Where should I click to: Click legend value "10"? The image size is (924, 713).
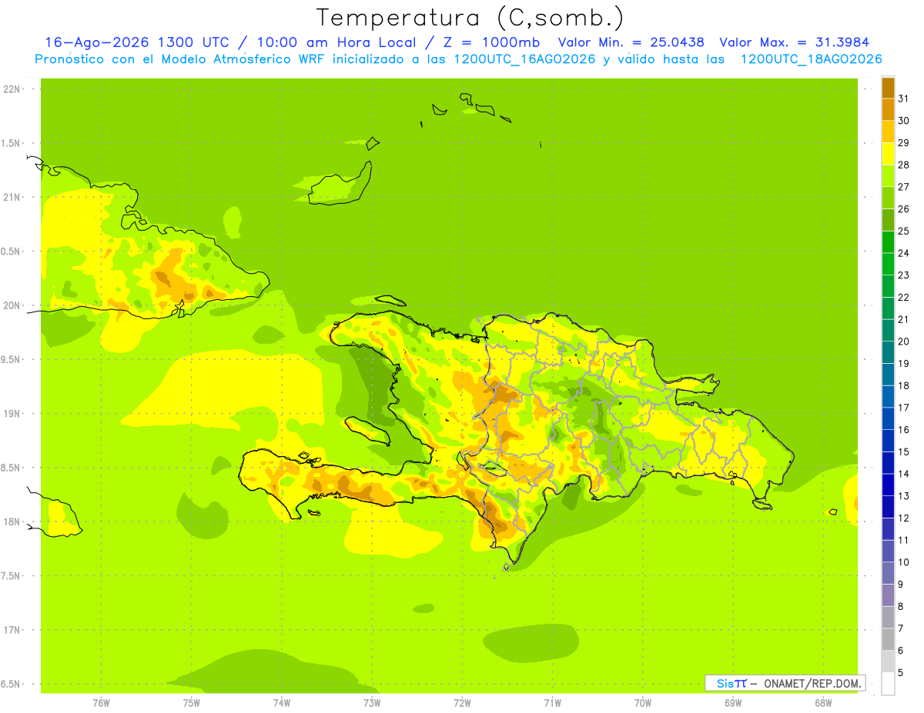coord(904,562)
